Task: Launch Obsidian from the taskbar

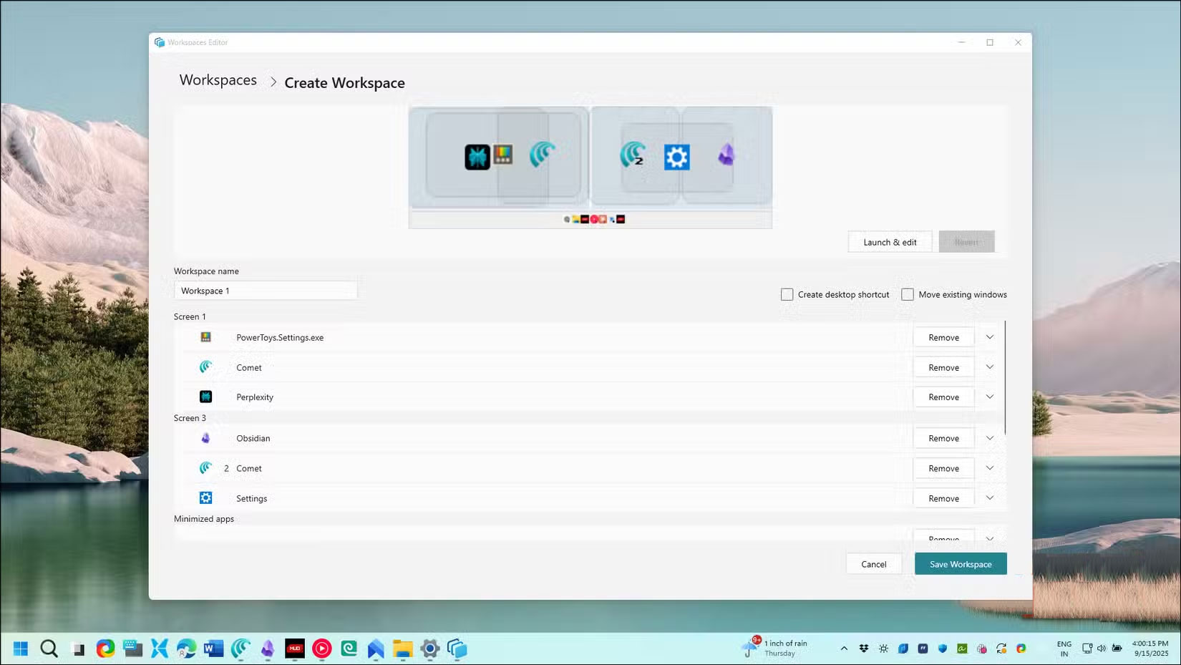Action: coord(267,649)
